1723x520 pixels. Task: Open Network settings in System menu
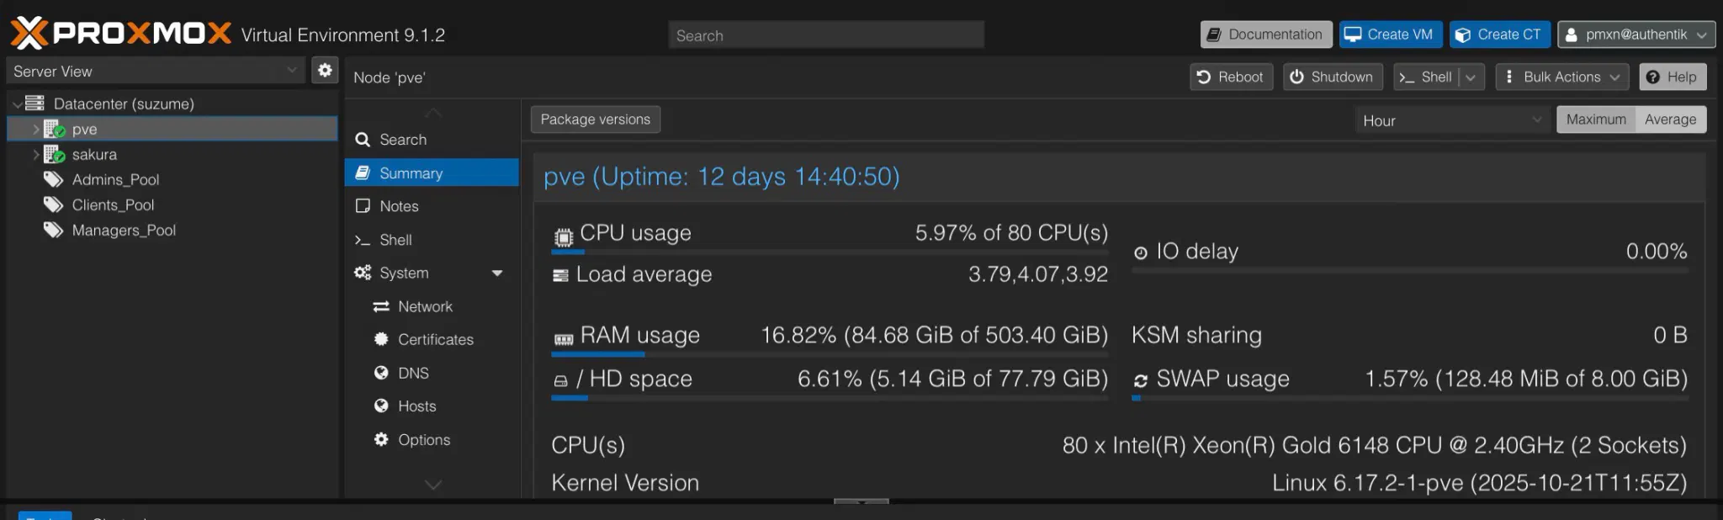[x=425, y=307]
